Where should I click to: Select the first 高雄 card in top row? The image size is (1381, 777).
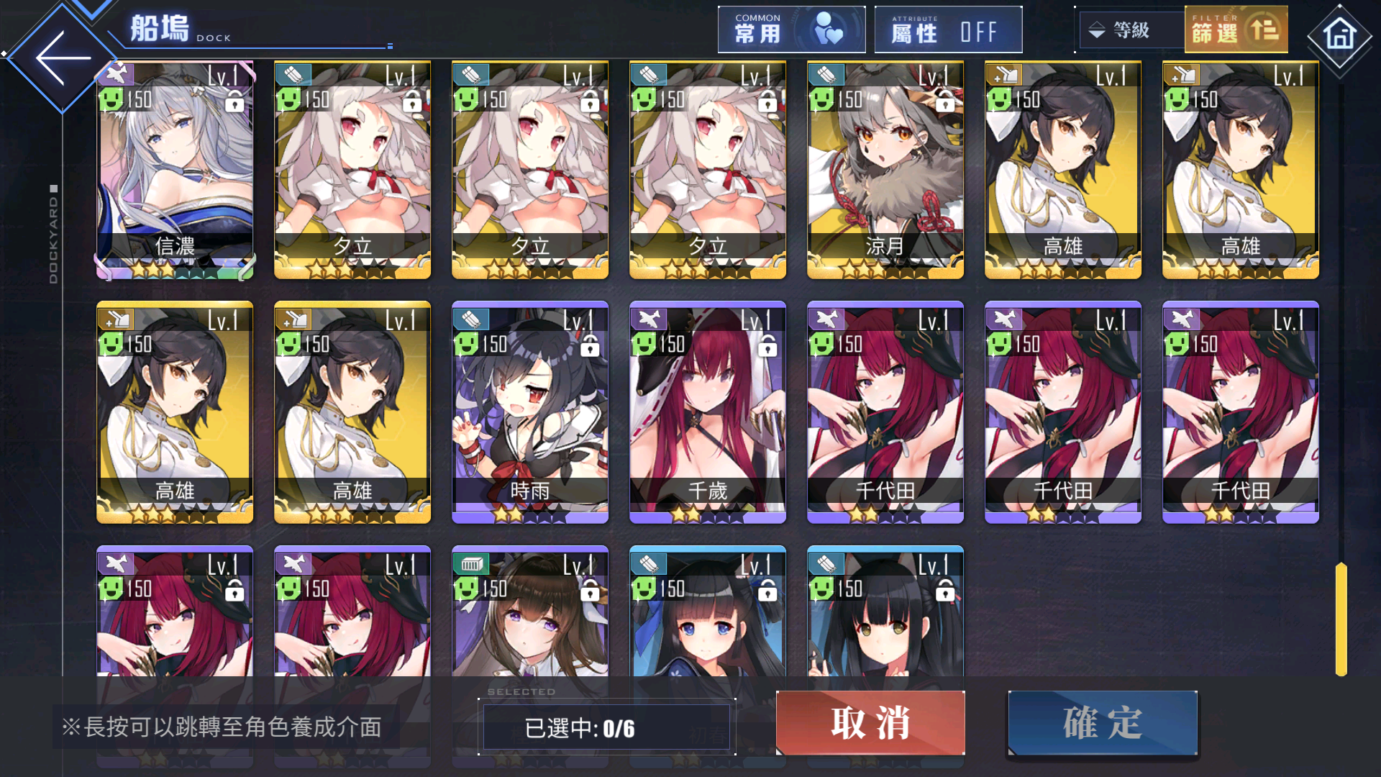tap(1063, 170)
